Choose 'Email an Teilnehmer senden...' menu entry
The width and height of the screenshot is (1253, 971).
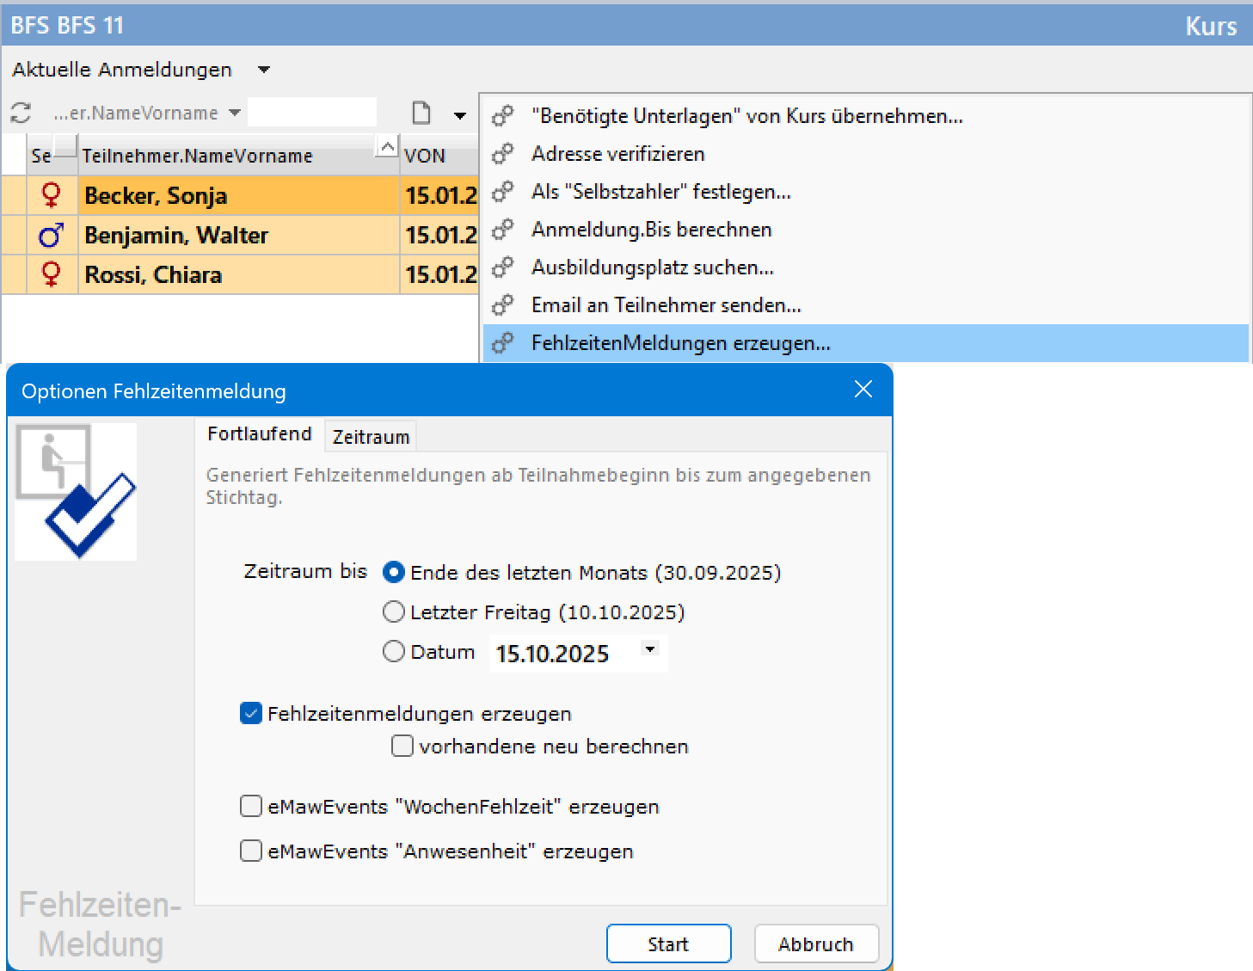tap(666, 305)
